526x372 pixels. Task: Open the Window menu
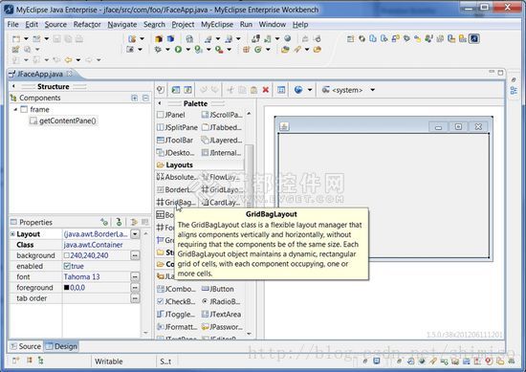pos(272,25)
